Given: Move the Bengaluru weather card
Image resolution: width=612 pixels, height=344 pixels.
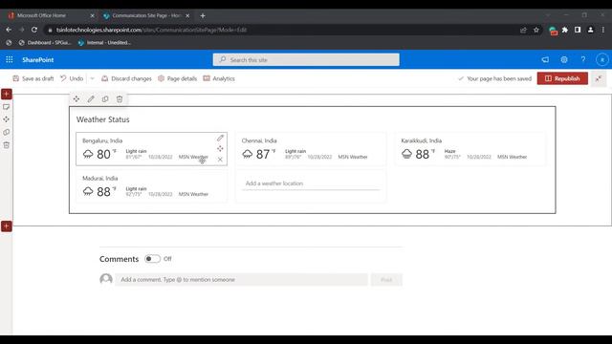Looking at the screenshot, I should tap(220, 149).
